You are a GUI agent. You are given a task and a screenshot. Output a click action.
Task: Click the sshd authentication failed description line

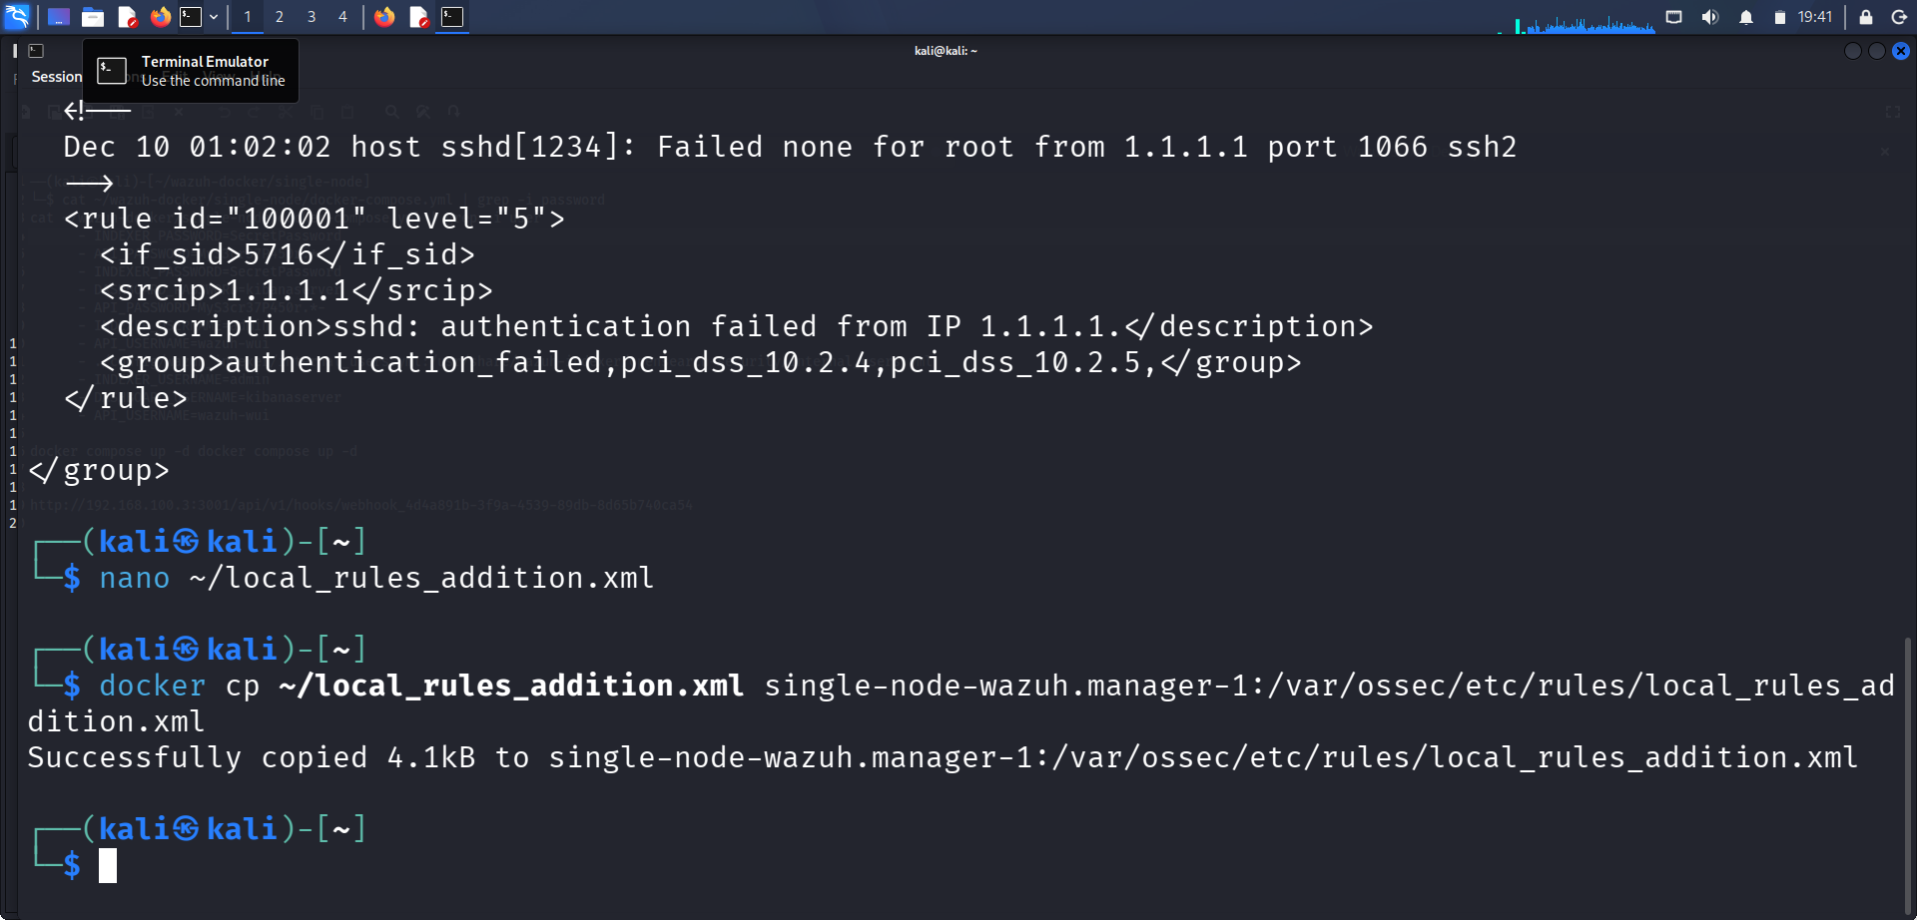tap(736, 326)
